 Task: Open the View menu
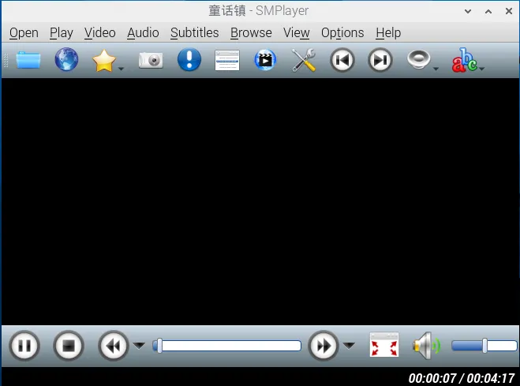pyautogui.click(x=297, y=32)
